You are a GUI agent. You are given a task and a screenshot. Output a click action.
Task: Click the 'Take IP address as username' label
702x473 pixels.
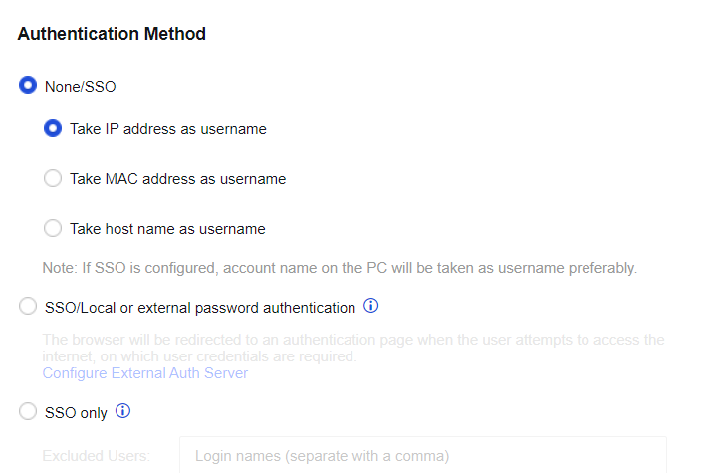click(x=168, y=129)
